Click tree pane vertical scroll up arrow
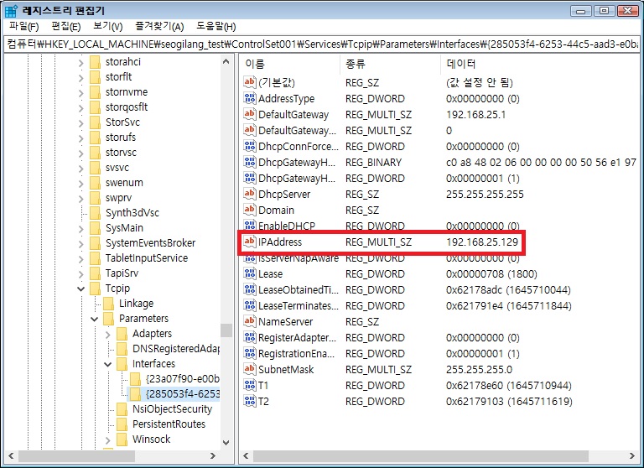Screen dimensions: 644x468 coord(226,61)
